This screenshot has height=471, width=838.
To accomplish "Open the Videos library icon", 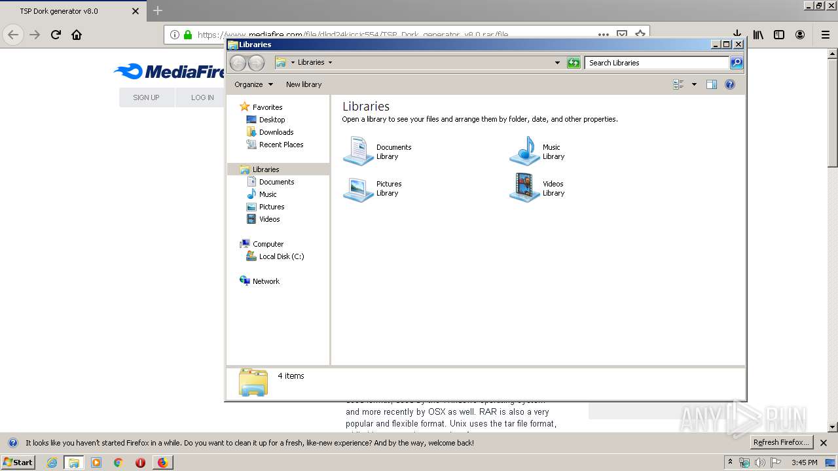I will coord(524,188).
